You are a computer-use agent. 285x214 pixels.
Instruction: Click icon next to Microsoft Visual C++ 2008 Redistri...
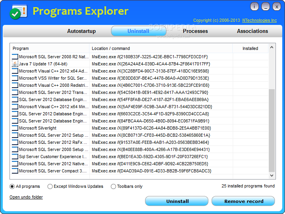tap(15, 85)
